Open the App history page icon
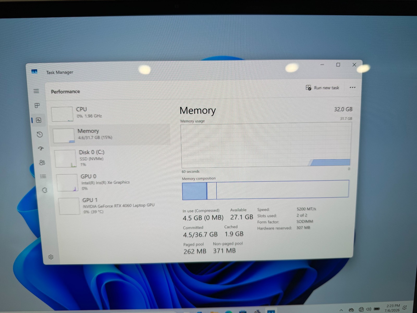This screenshot has height=313, width=417. (x=40, y=135)
